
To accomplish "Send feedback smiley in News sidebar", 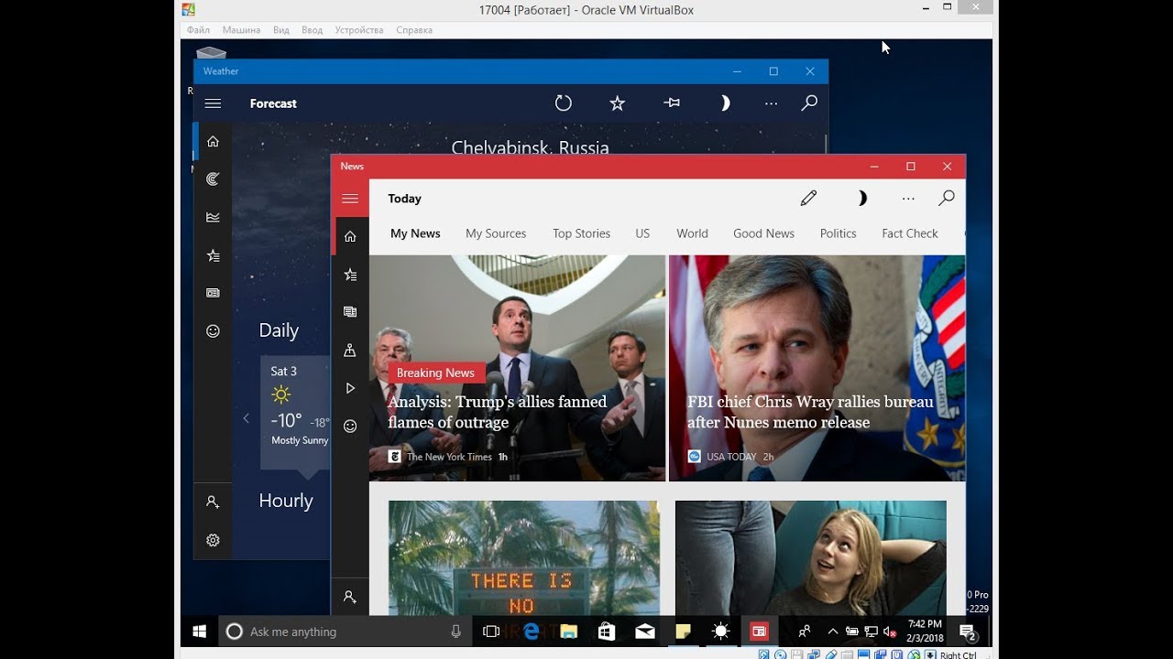I will [350, 426].
